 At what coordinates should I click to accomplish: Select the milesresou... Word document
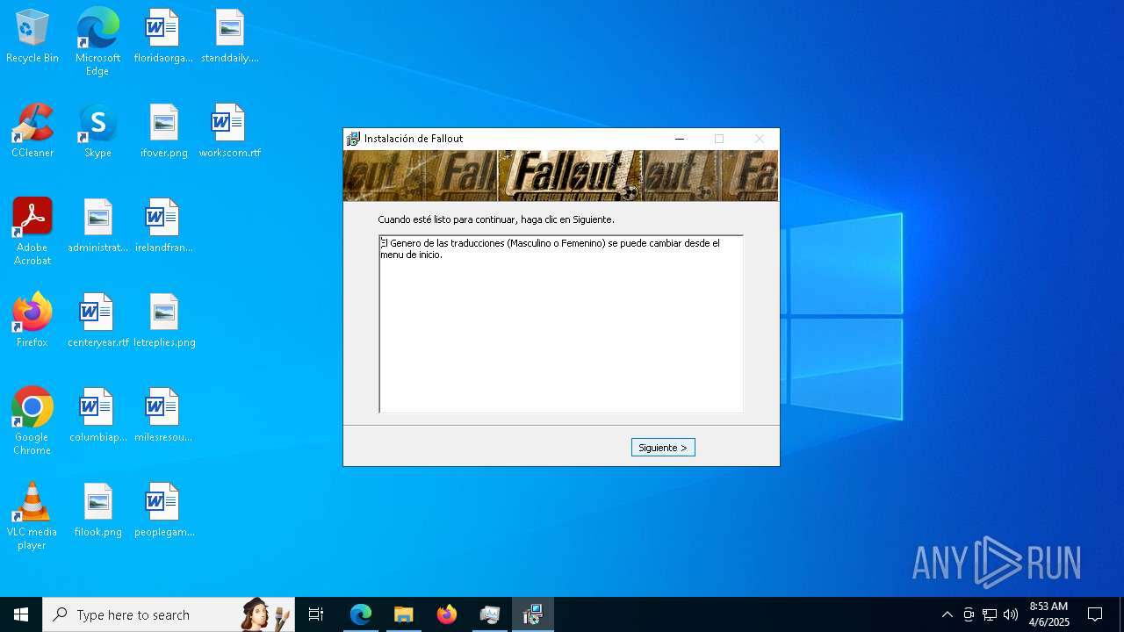pos(163,416)
